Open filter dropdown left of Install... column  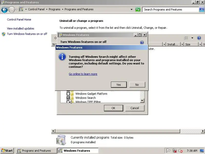[x=164, y=44]
